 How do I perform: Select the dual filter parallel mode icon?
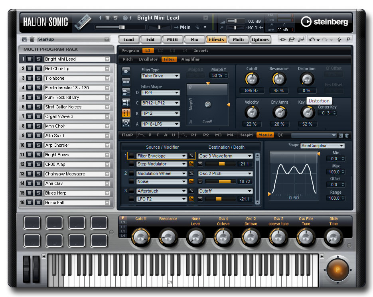[126, 92]
